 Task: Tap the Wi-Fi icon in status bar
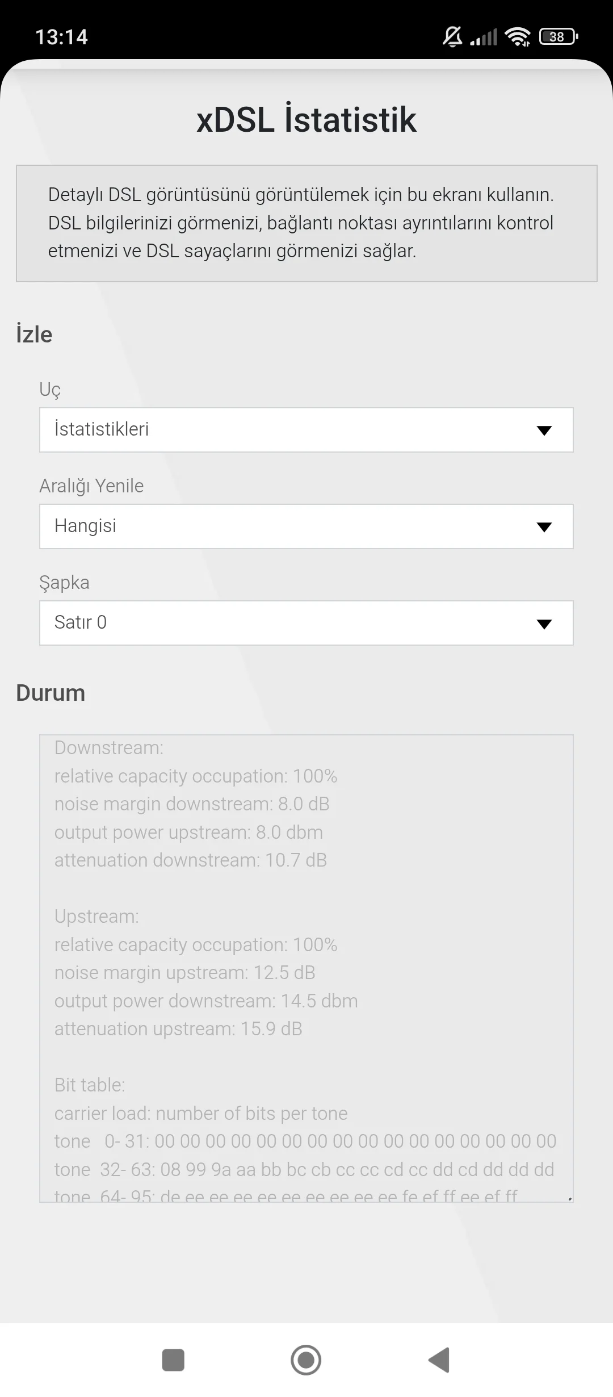518,37
